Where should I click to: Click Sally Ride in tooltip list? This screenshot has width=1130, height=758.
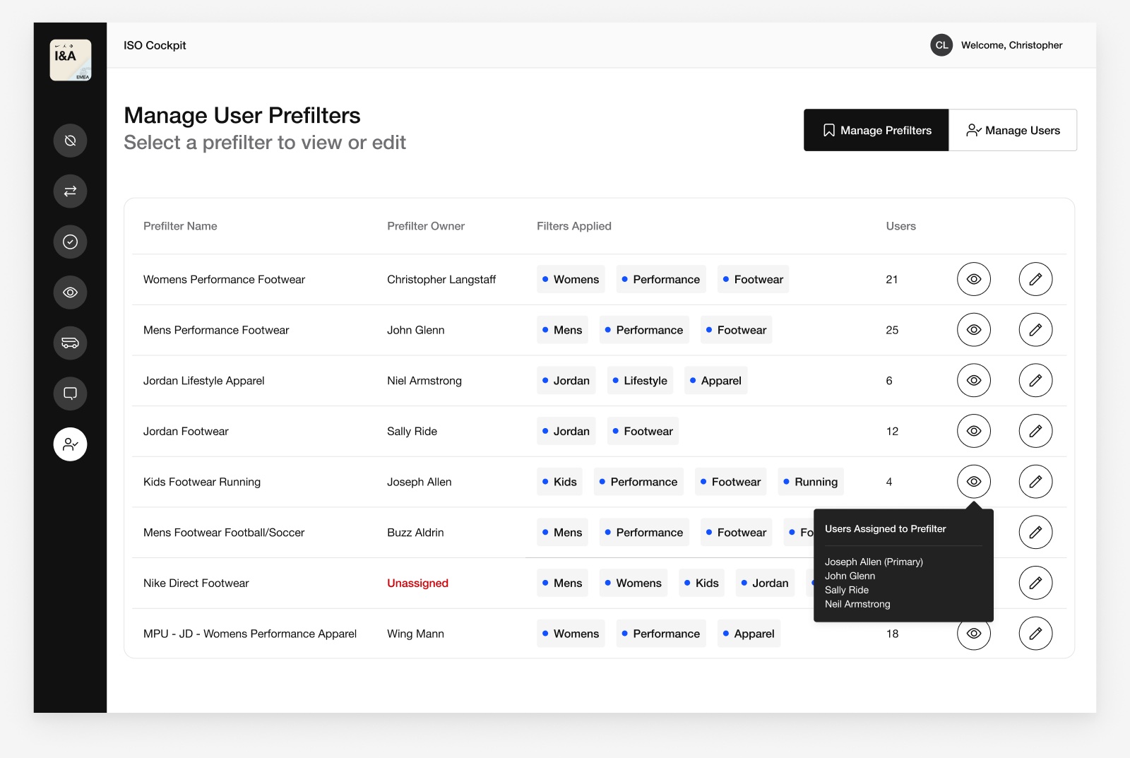coord(847,590)
